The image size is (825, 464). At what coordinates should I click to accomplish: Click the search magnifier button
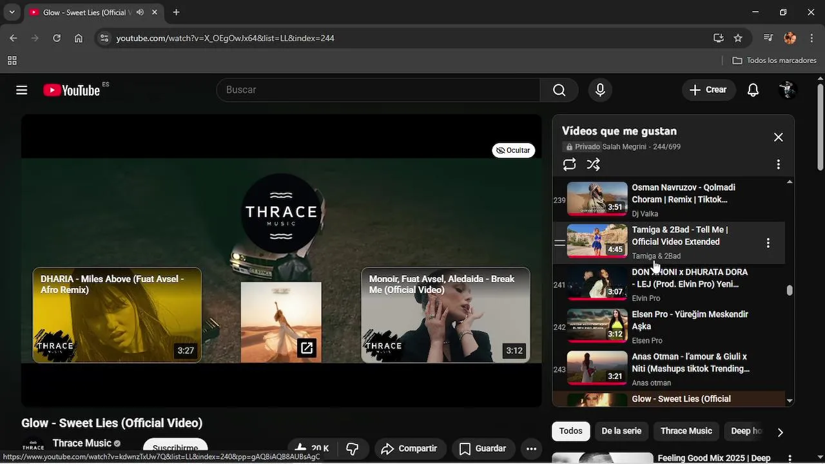pos(559,90)
